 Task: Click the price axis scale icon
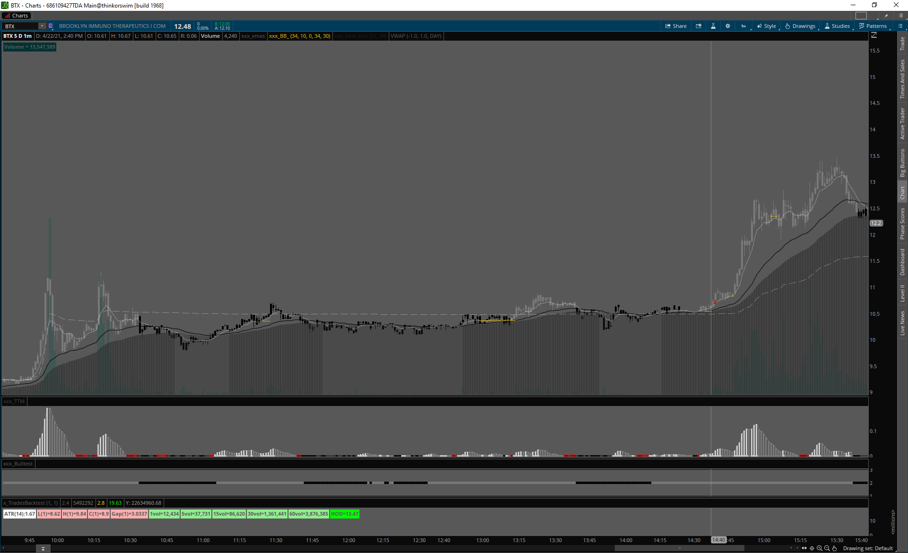pos(874,35)
